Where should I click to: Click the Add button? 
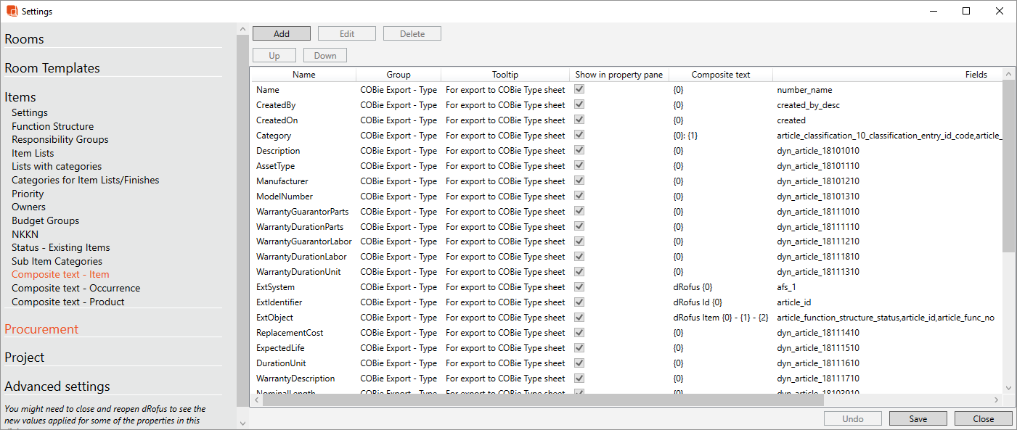pos(281,33)
